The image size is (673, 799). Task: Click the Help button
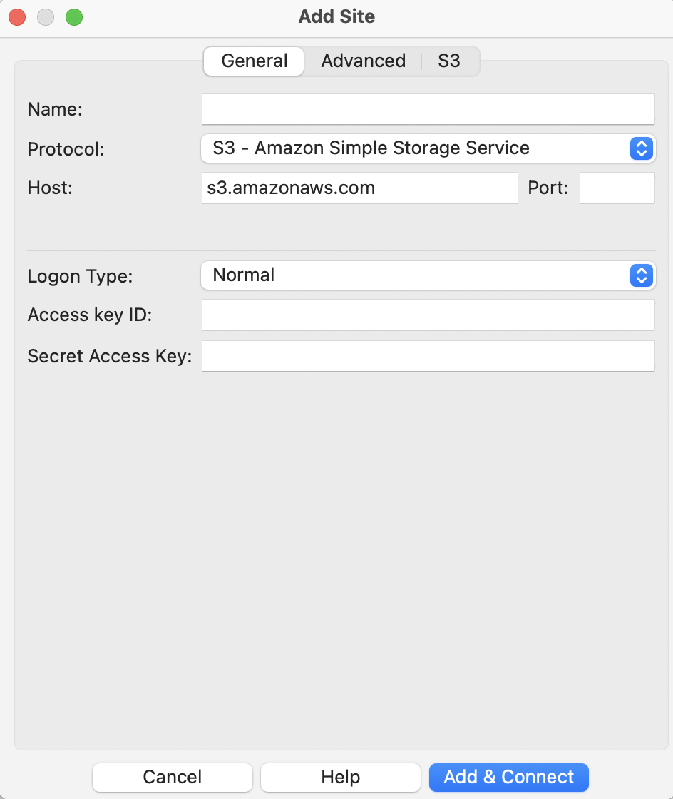(x=341, y=777)
